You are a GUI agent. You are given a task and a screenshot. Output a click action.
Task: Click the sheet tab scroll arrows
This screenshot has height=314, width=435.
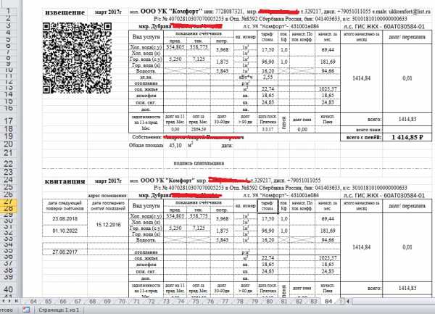coord(11,300)
